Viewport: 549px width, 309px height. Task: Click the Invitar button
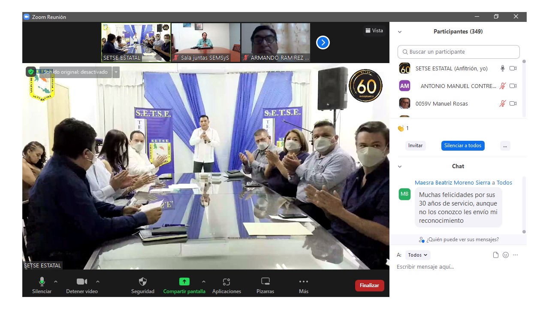point(415,145)
